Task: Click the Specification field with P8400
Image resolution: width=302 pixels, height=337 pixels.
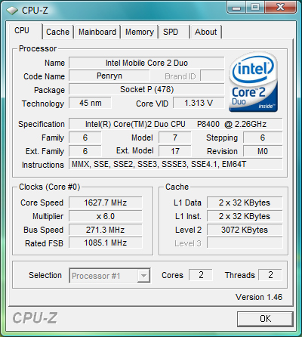Action: 176,124
